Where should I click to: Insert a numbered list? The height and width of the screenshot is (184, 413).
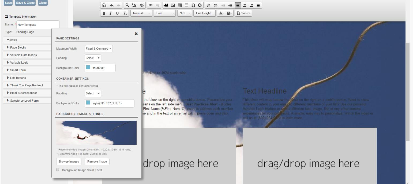209,5
